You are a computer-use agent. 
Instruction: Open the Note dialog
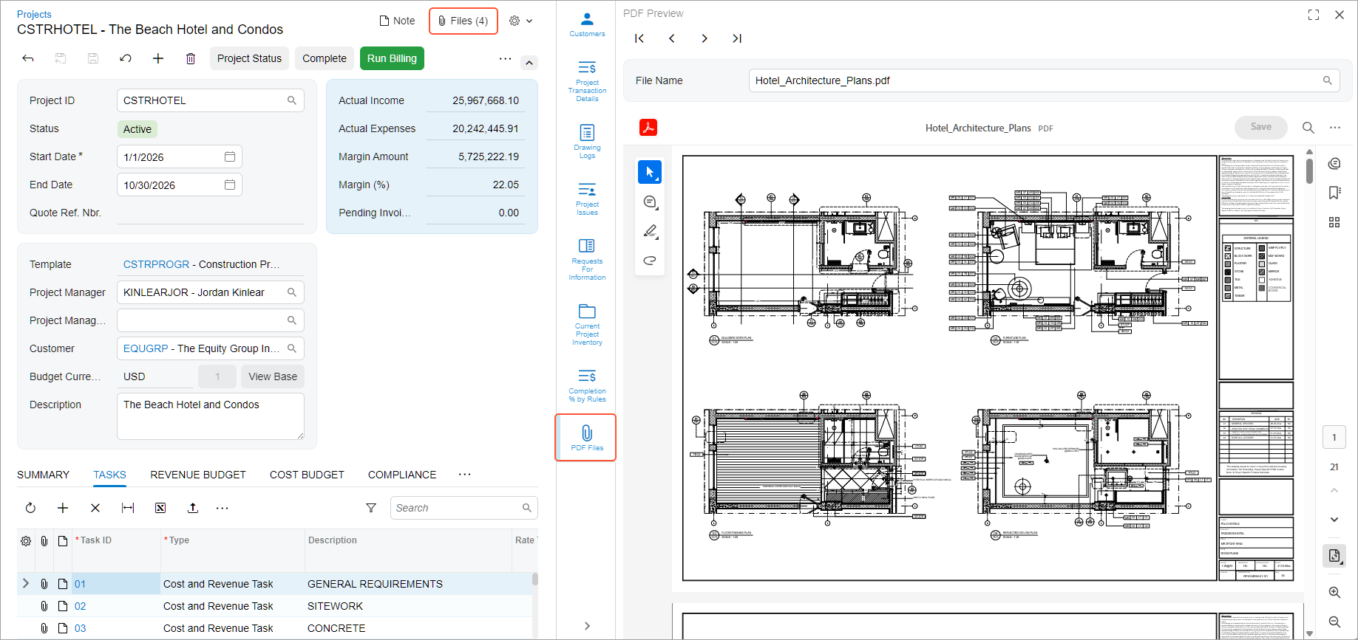(x=397, y=21)
